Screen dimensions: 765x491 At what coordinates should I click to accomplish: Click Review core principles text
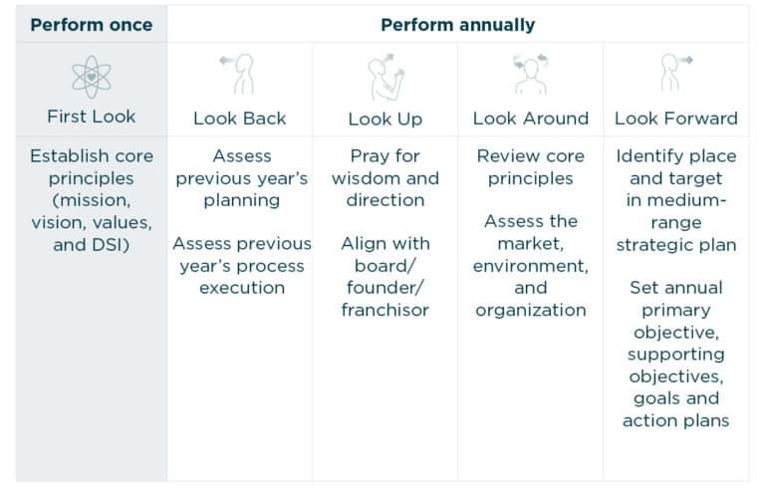(530, 167)
